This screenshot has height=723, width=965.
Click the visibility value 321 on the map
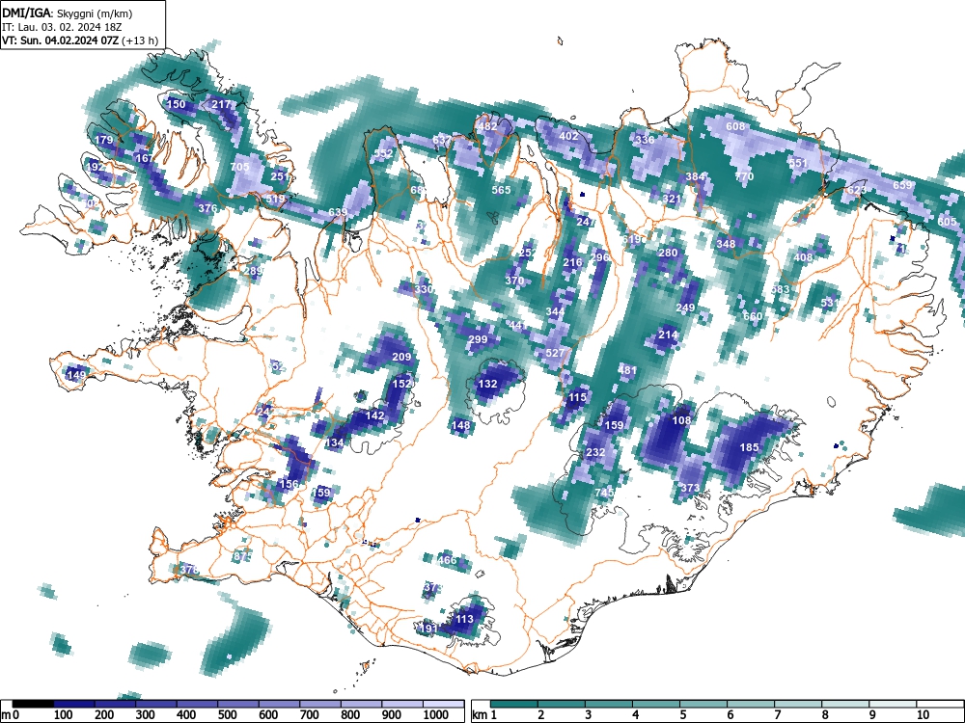(672, 199)
